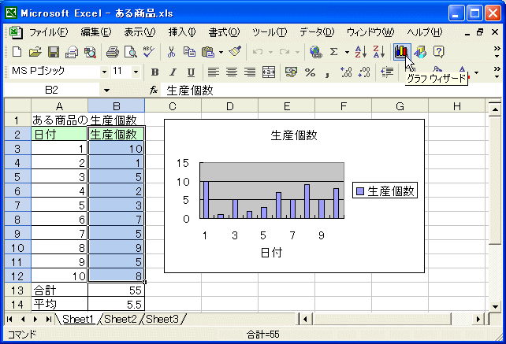Insert hyperlink with globe icon
506x344 pixels.
[x=315, y=52]
